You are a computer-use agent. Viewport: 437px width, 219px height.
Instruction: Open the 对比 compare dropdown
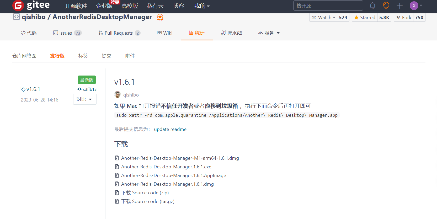(x=85, y=99)
